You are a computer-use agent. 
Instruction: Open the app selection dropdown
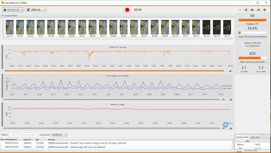pyautogui.click(x=36, y=10)
